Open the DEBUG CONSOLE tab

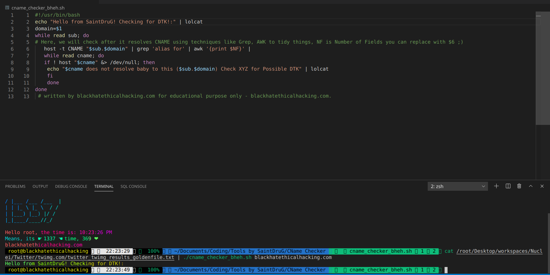[71, 186]
